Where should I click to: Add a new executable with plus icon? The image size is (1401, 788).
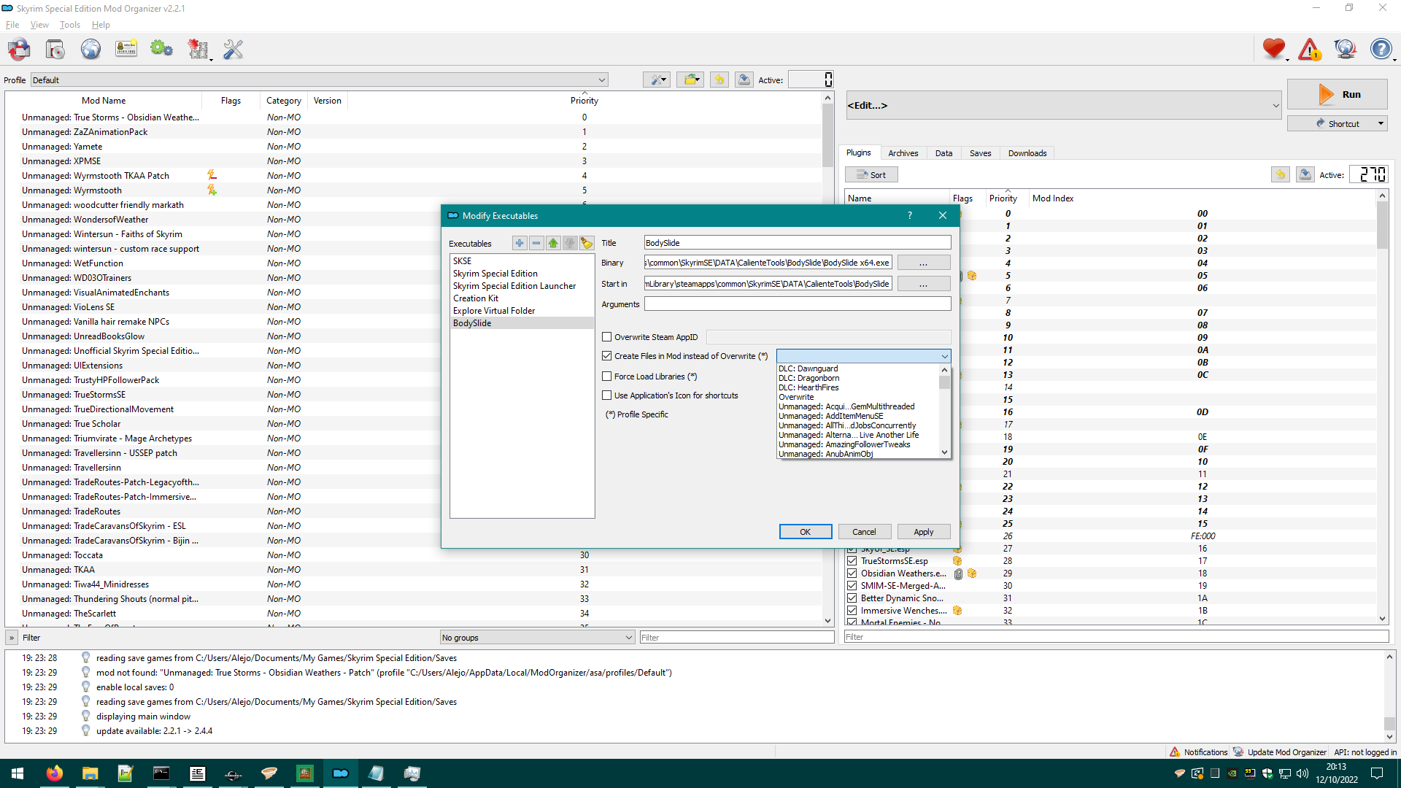click(x=520, y=243)
